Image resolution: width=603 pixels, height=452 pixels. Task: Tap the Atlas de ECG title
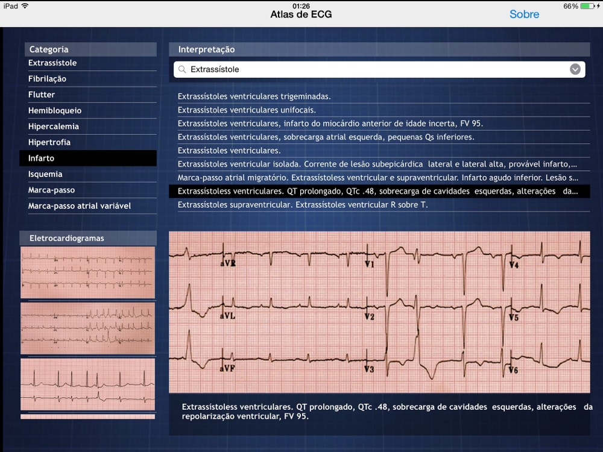coord(301,14)
